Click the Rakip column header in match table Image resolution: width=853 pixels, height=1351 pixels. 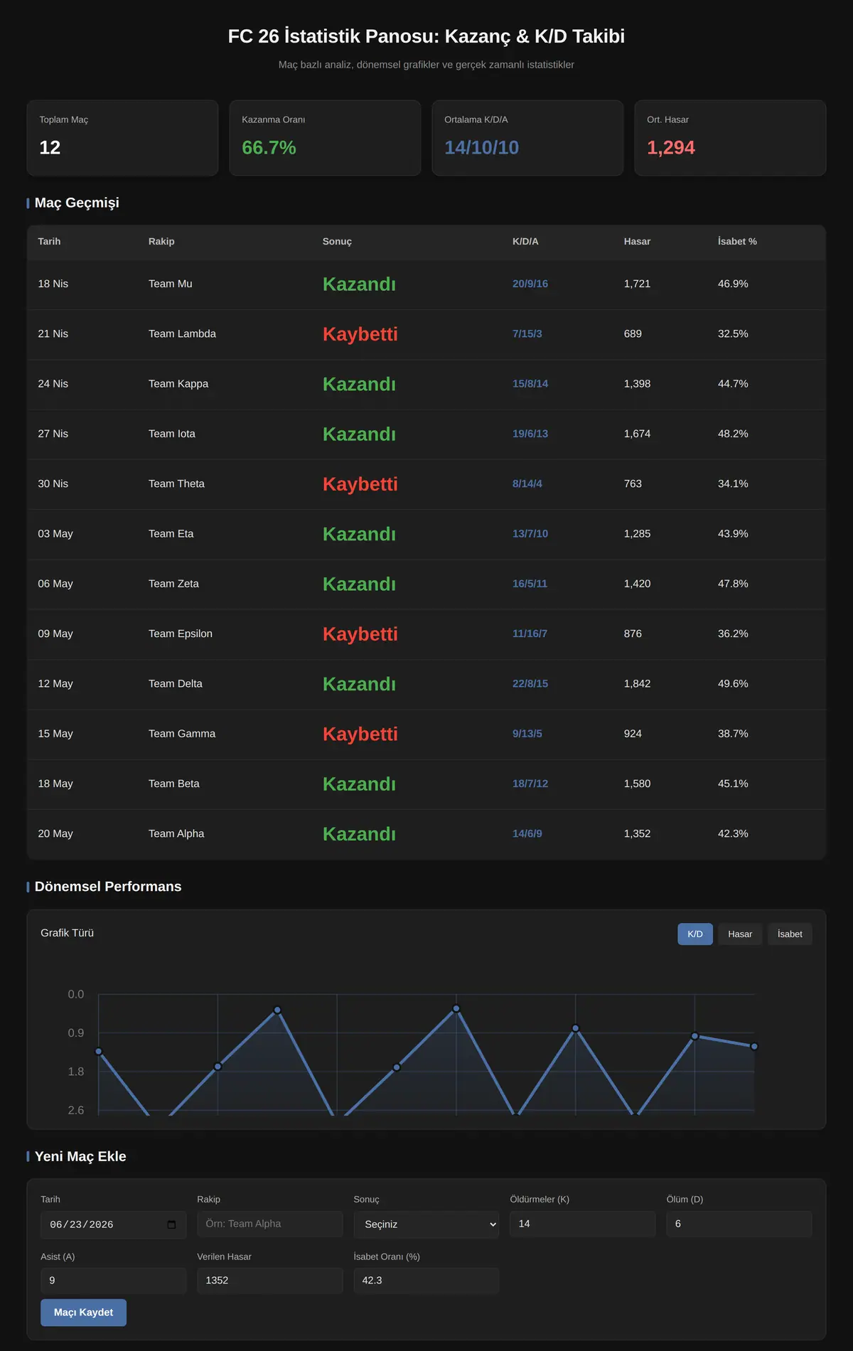pos(161,242)
